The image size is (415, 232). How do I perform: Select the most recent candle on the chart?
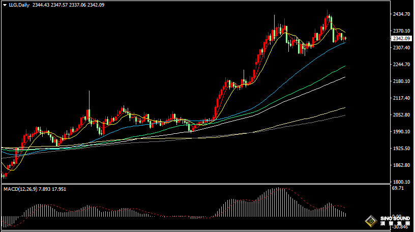click(x=345, y=38)
